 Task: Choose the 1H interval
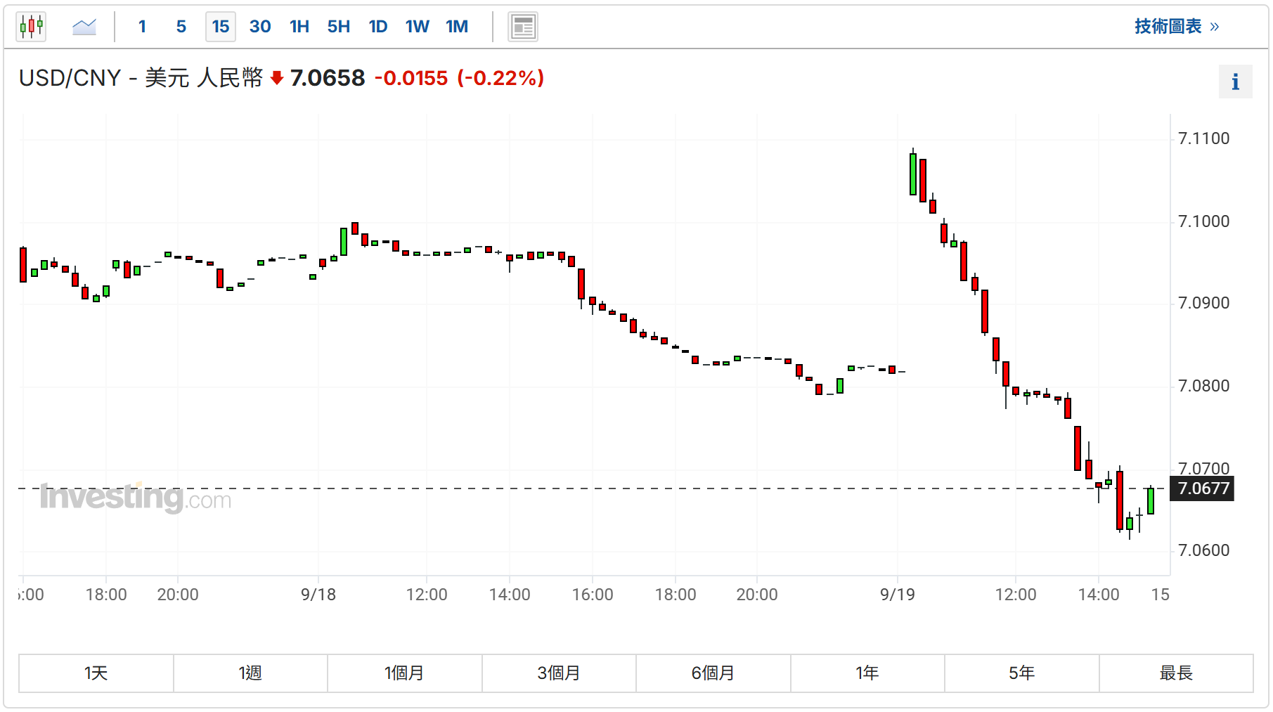click(299, 27)
